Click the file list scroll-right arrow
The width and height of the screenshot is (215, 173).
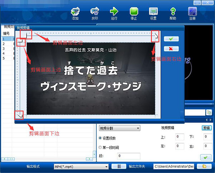[x=89, y=159]
